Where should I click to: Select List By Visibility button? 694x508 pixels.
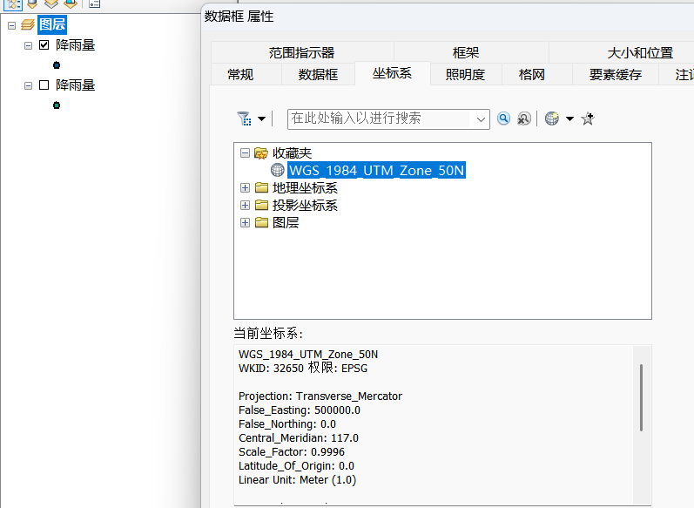[51, 3]
